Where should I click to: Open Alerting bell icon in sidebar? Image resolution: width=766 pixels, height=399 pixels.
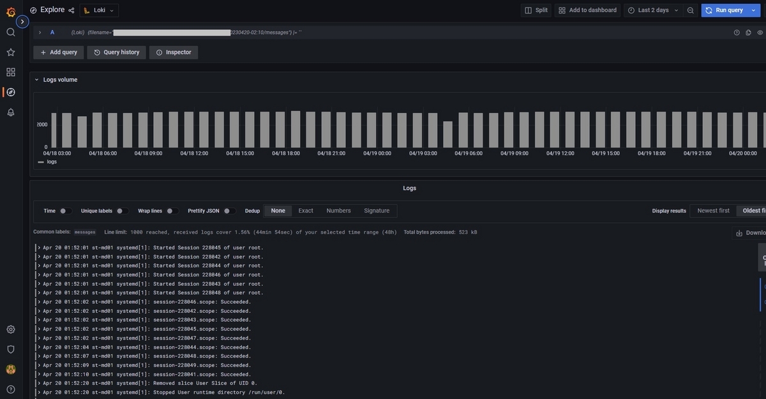pos(11,112)
